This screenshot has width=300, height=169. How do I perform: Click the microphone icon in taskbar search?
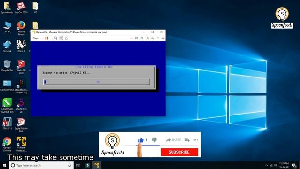click(69, 165)
